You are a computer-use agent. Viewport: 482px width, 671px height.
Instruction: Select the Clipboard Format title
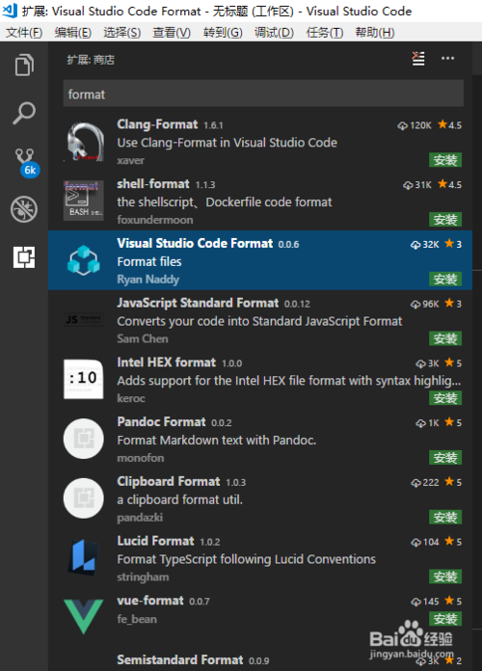pyautogui.click(x=169, y=481)
